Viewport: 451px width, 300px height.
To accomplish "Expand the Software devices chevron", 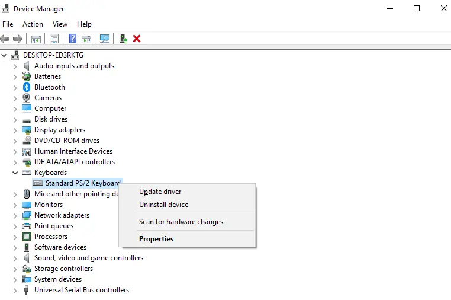I will (15, 248).
